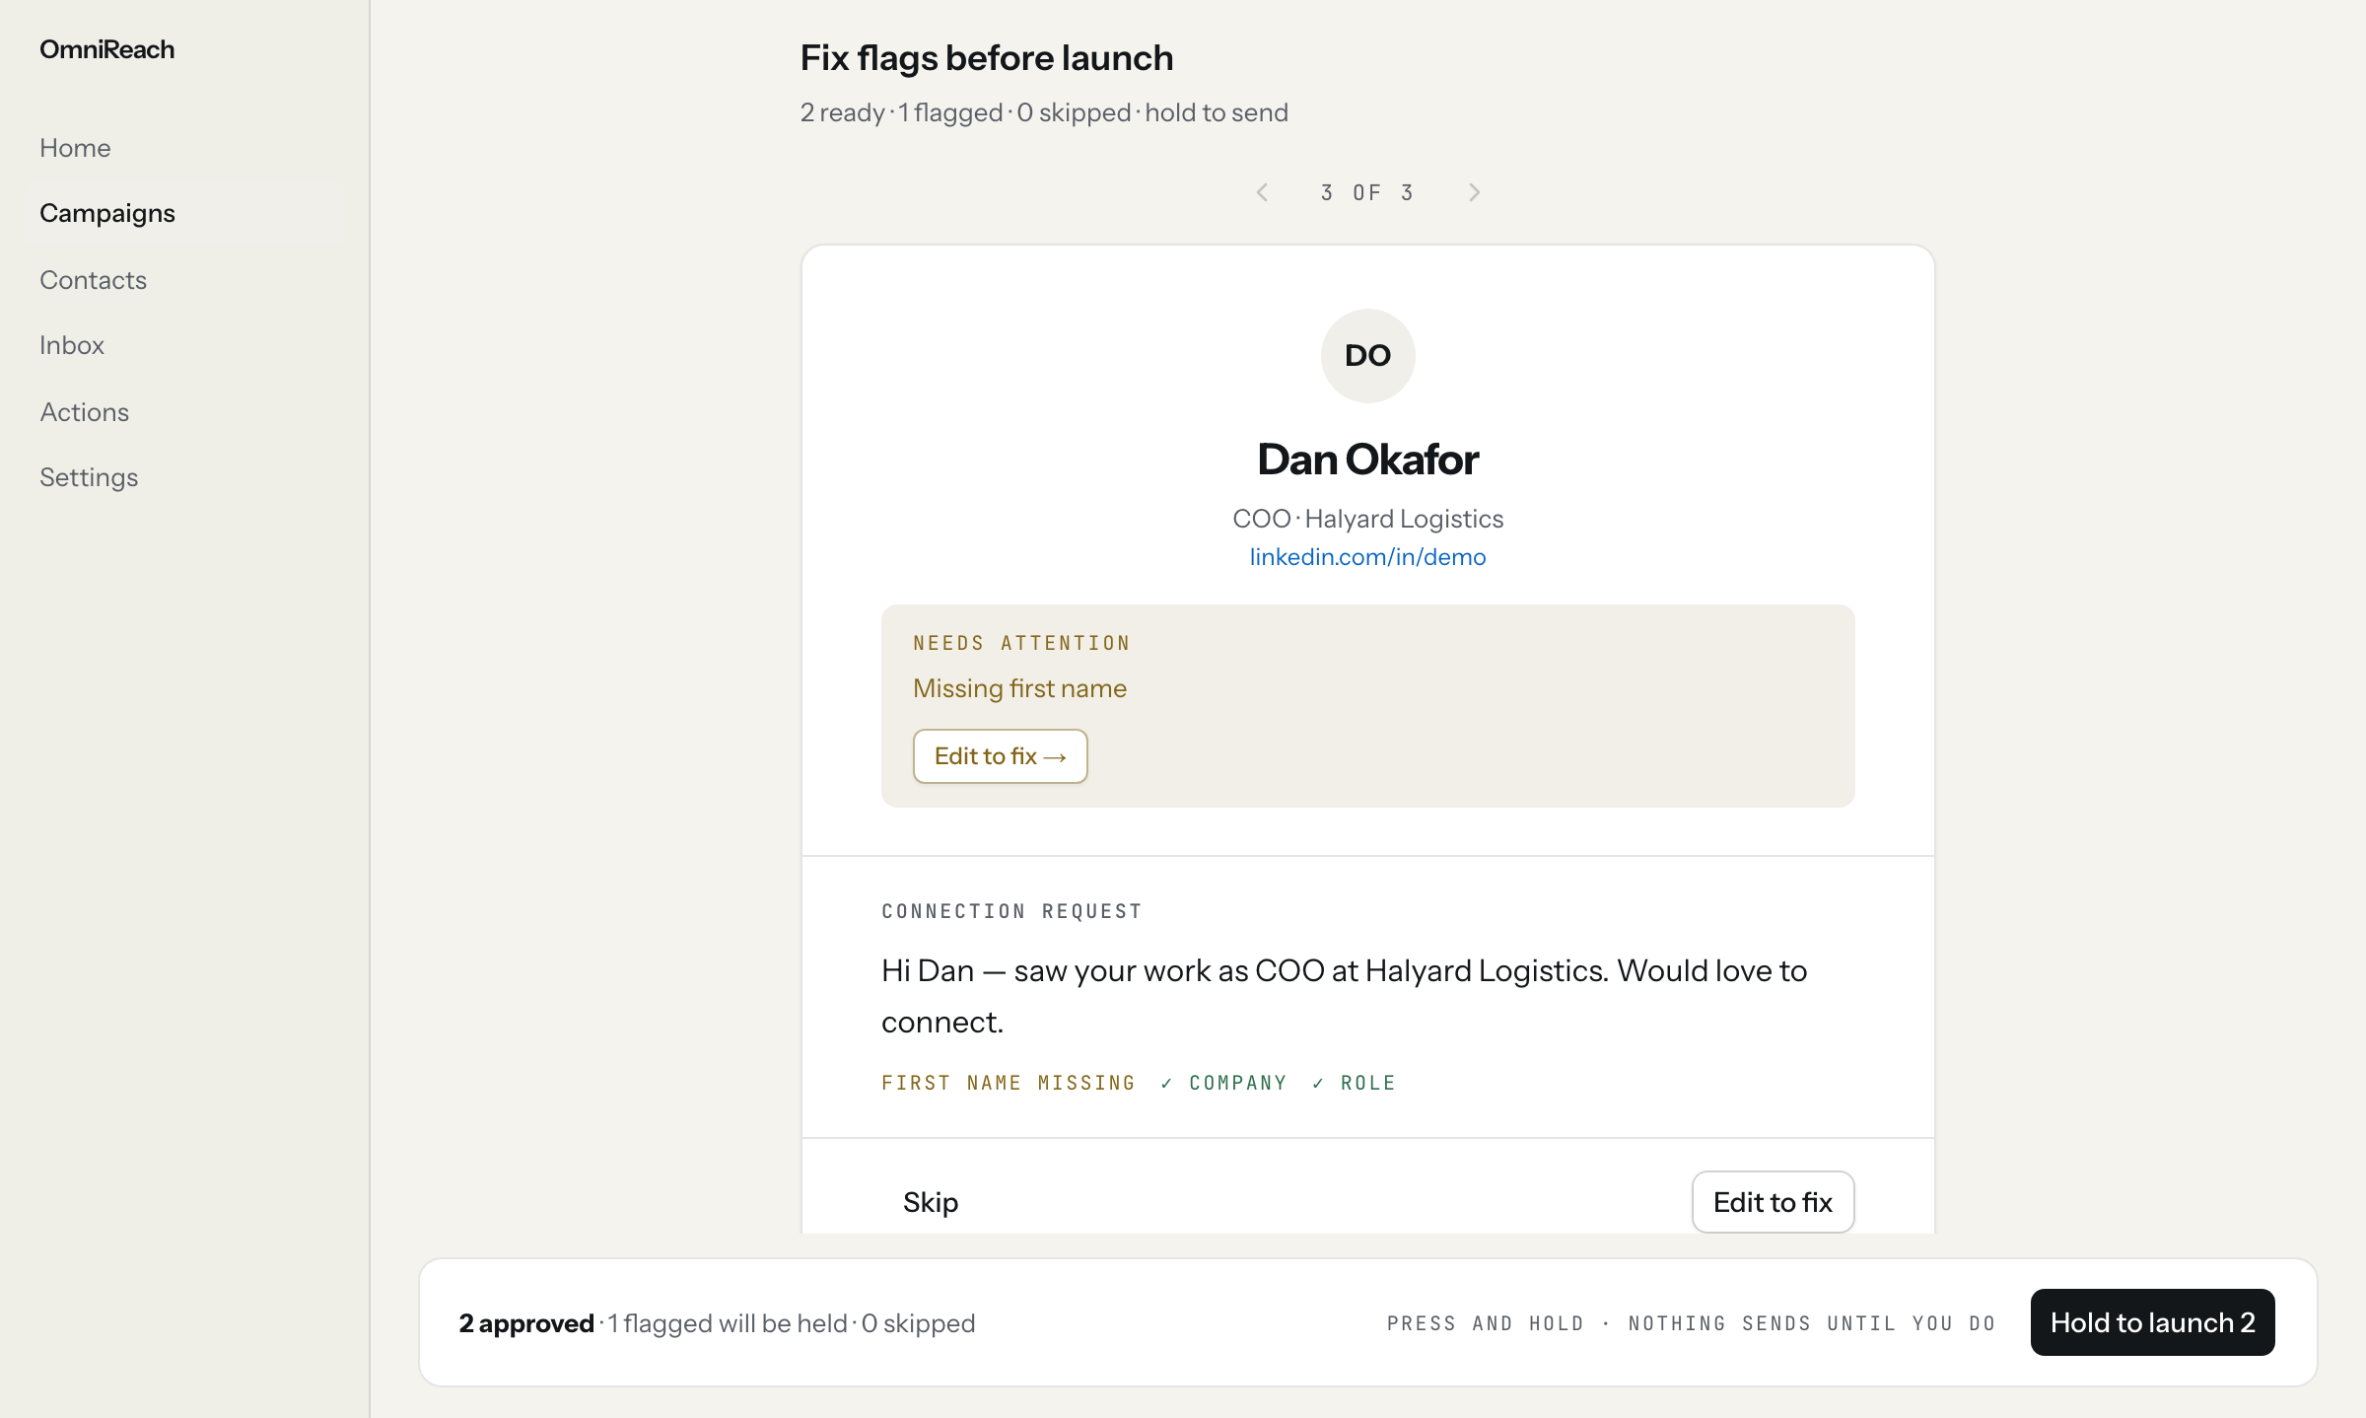Open the Home page in sidebar
The image size is (2366, 1418).
[75, 148]
